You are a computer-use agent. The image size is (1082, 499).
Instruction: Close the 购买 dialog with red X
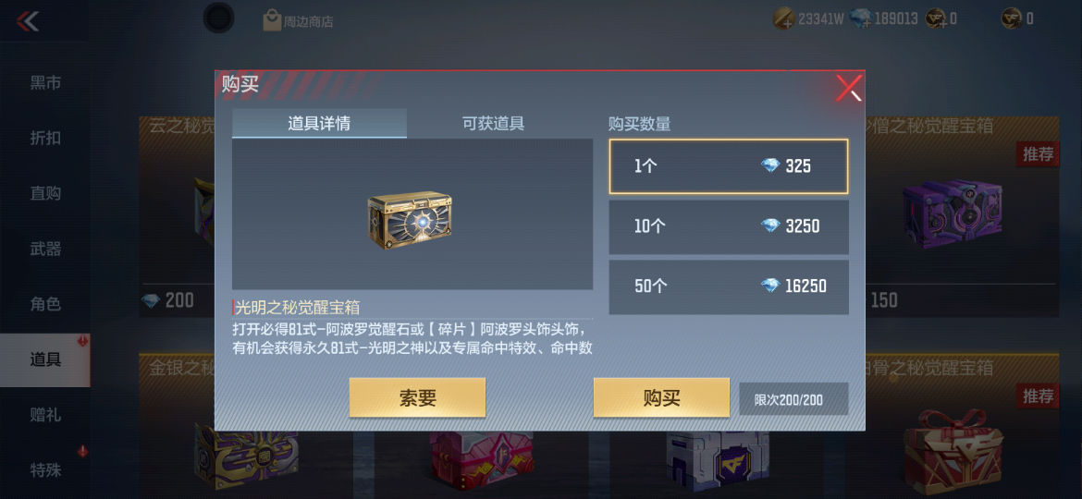point(848,88)
